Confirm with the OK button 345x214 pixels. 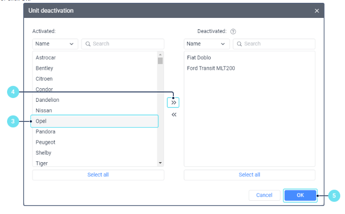click(x=300, y=195)
